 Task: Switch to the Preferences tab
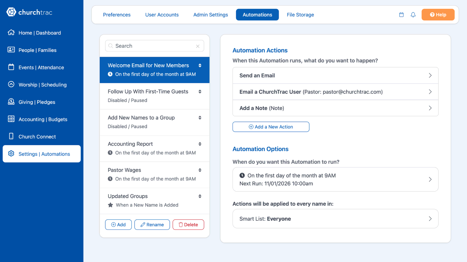pos(117,15)
